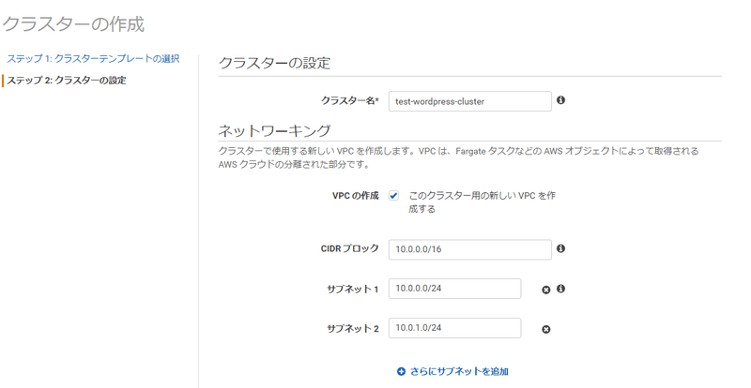Click the サブネット 2 field label
Screen dimensions: 751x388
coord(353,329)
